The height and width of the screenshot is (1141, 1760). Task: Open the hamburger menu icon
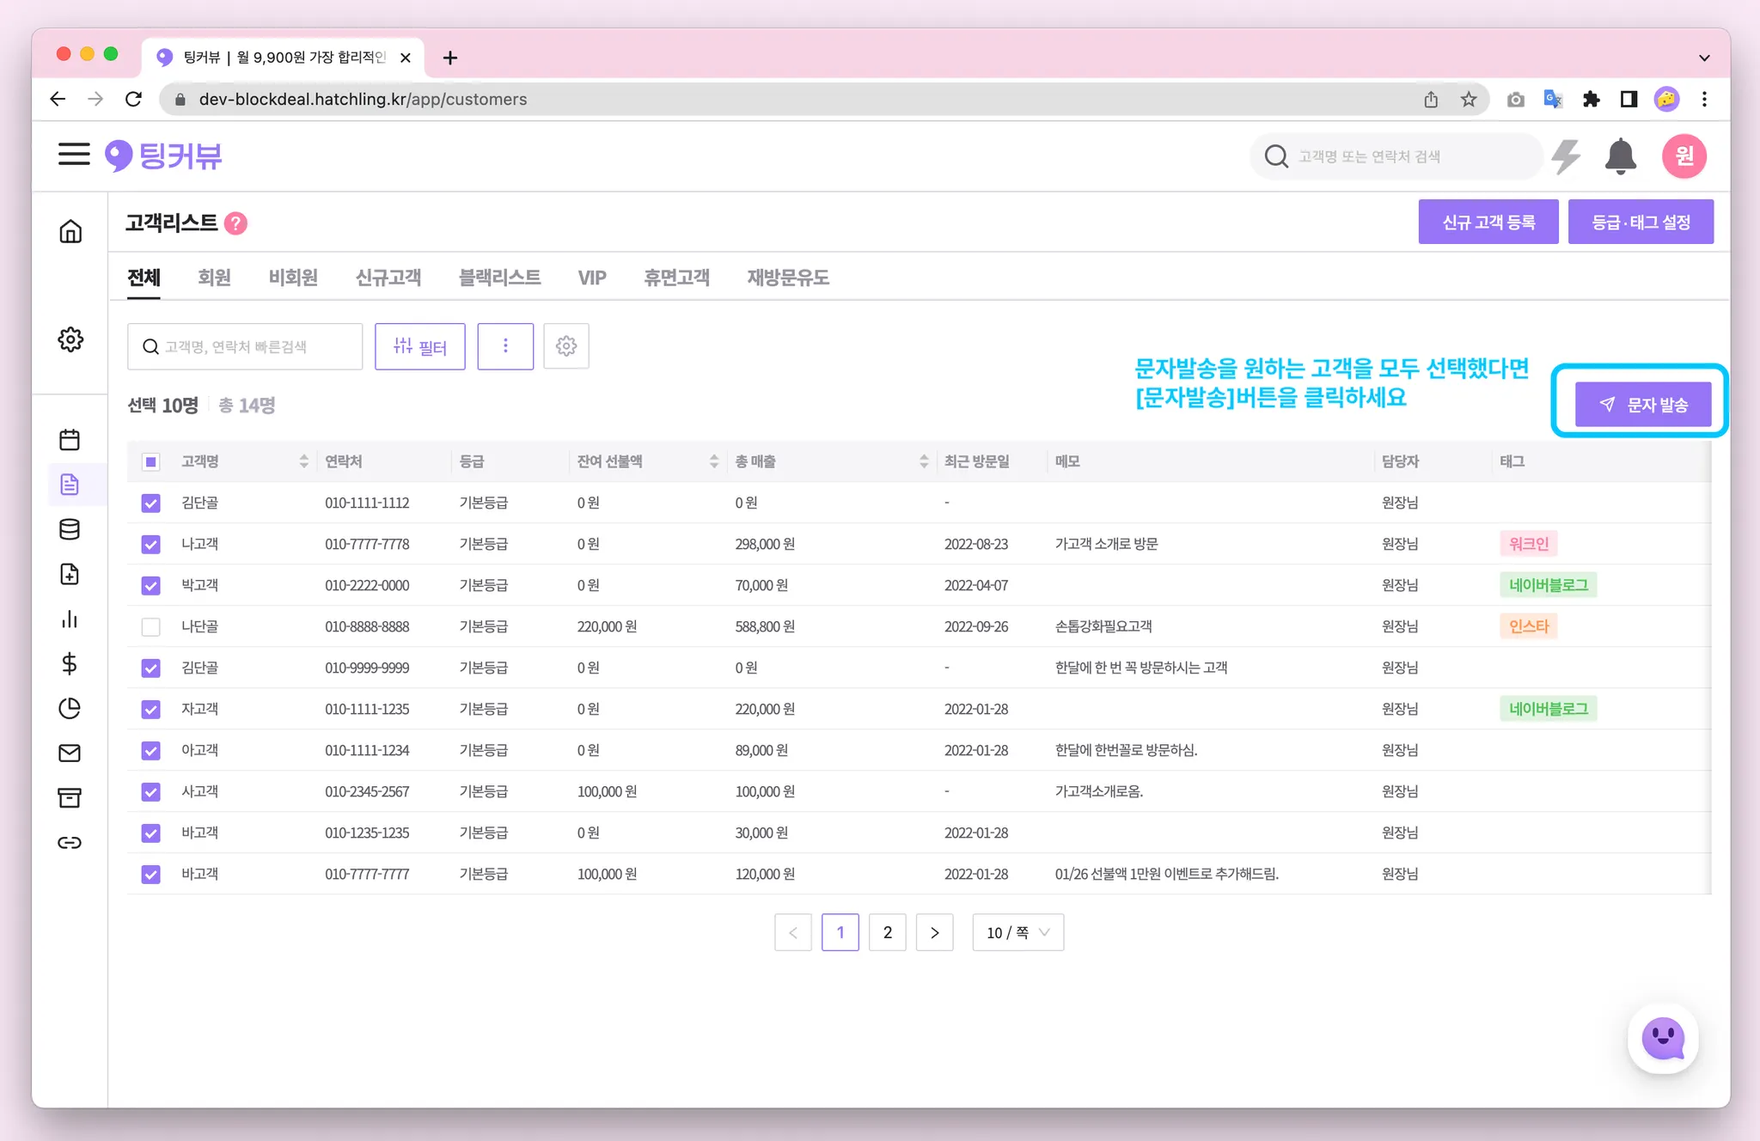(x=74, y=155)
